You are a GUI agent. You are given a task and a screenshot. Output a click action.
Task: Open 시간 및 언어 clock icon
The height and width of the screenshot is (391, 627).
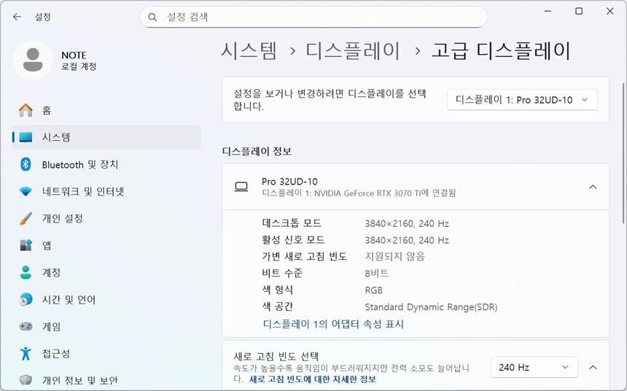[x=26, y=299]
